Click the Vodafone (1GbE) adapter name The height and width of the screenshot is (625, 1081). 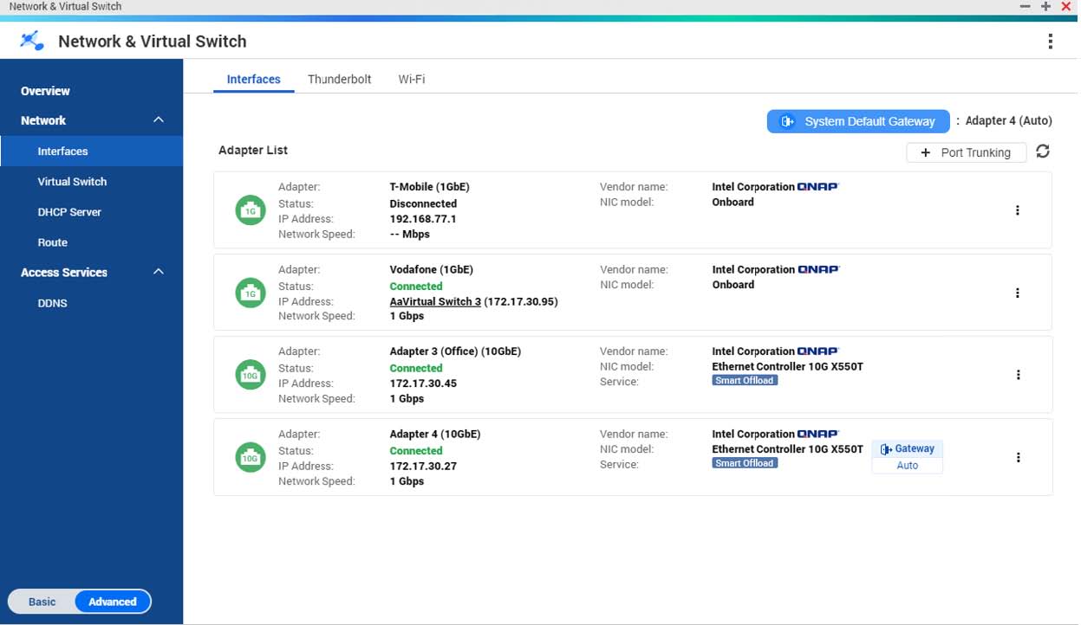pos(432,269)
